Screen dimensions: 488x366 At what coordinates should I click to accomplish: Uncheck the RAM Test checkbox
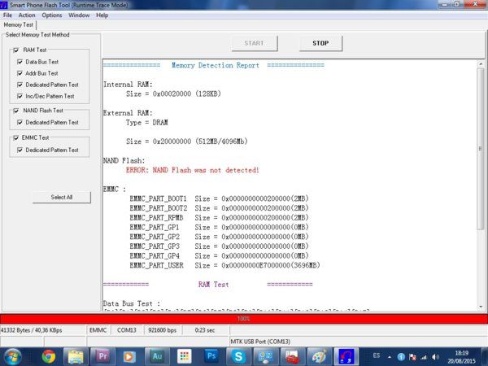pyautogui.click(x=16, y=50)
